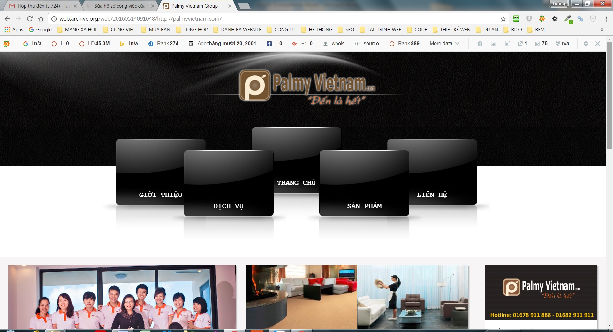Viewport: 613px width, 332px height.
Task: Open the Dropbox extension icon
Action: (529, 19)
